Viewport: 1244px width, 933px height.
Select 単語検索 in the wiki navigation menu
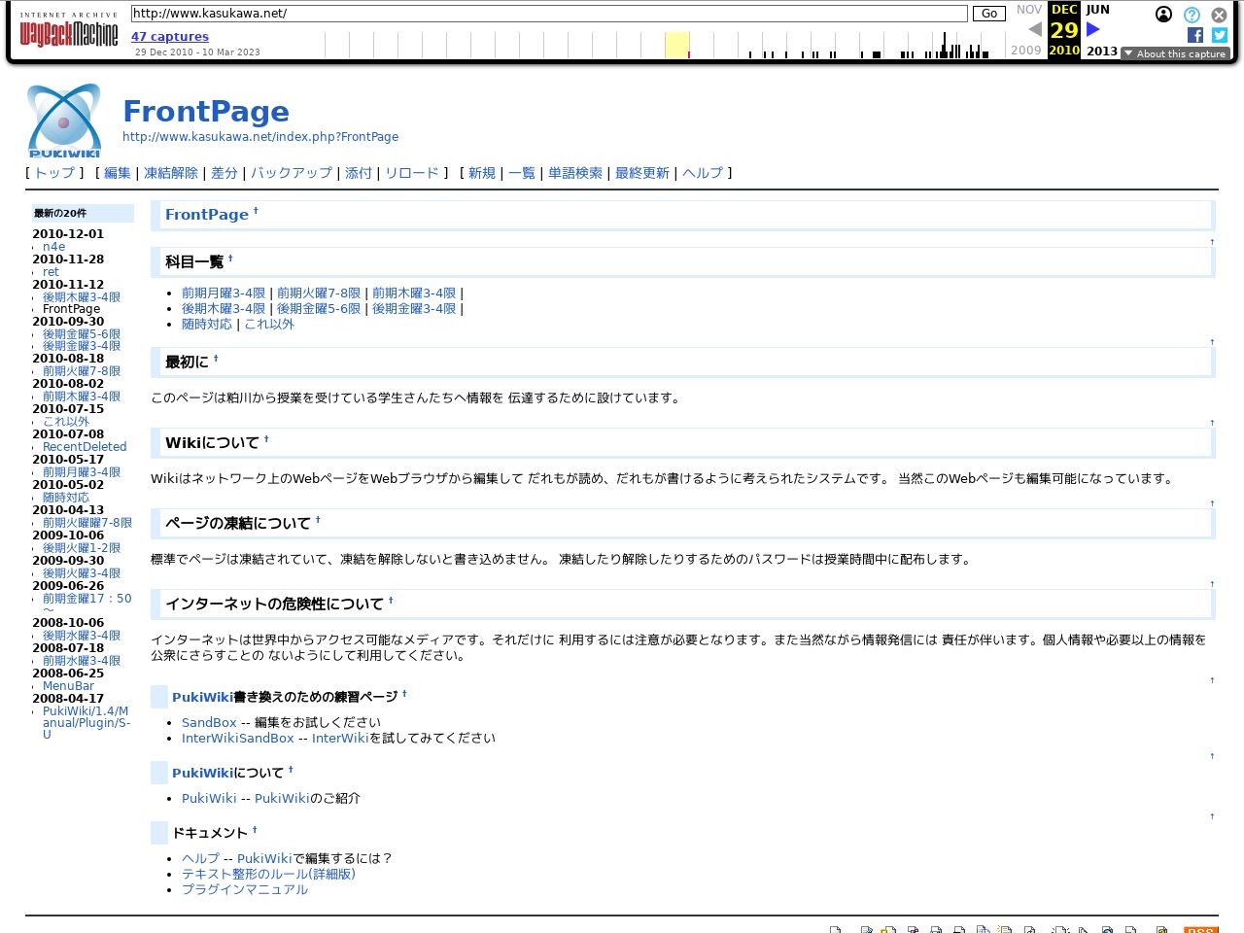coord(575,173)
